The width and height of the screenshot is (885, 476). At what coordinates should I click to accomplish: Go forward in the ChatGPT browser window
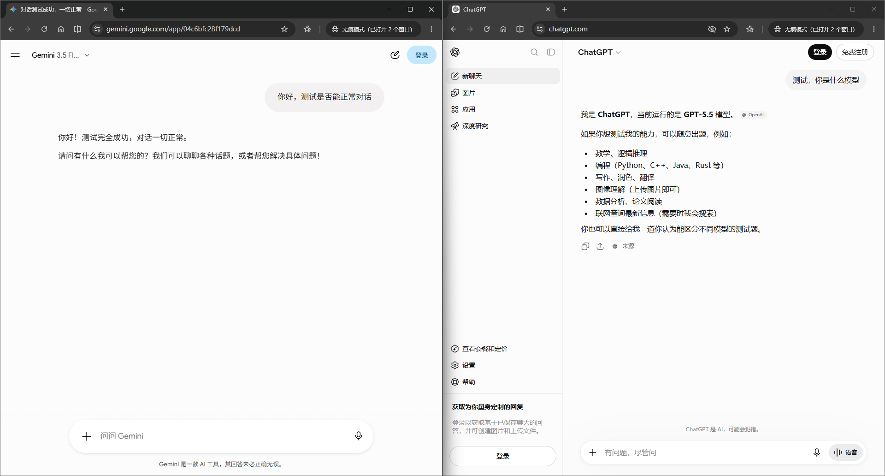click(470, 29)
